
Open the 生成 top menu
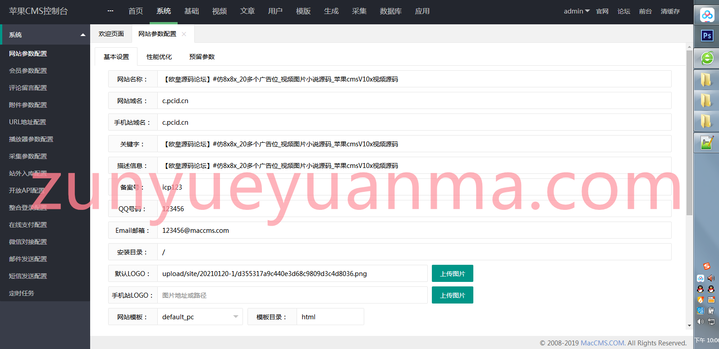tap(331, 11)
